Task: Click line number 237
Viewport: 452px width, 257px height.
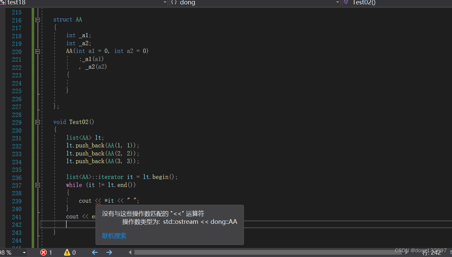Action: click(x=17, y=185)
